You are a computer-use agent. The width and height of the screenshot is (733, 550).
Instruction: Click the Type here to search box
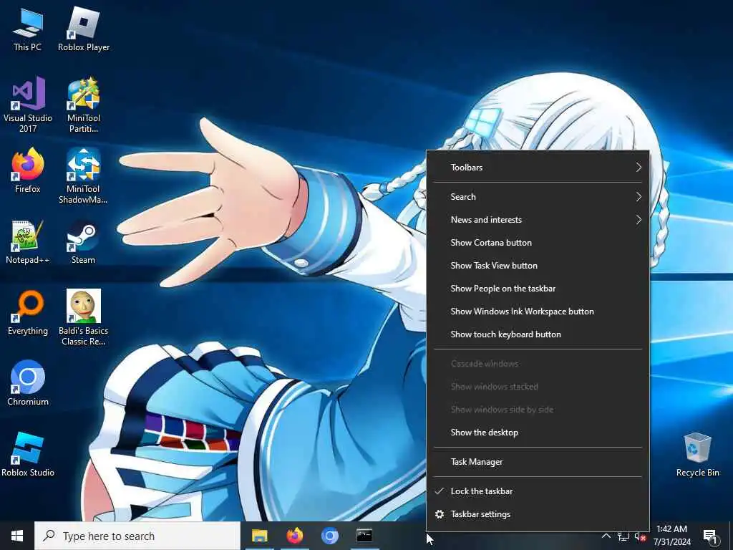[x=137, y=536]
